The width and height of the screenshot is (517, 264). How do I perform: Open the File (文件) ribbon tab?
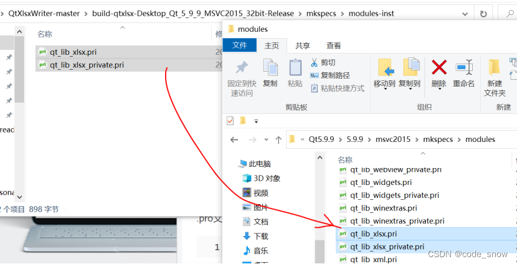240,45
